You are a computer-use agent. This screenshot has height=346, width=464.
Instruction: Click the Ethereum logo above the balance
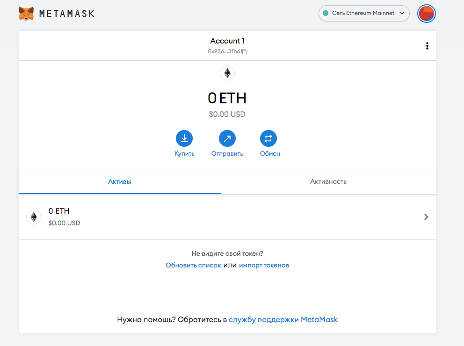[227, 73]
